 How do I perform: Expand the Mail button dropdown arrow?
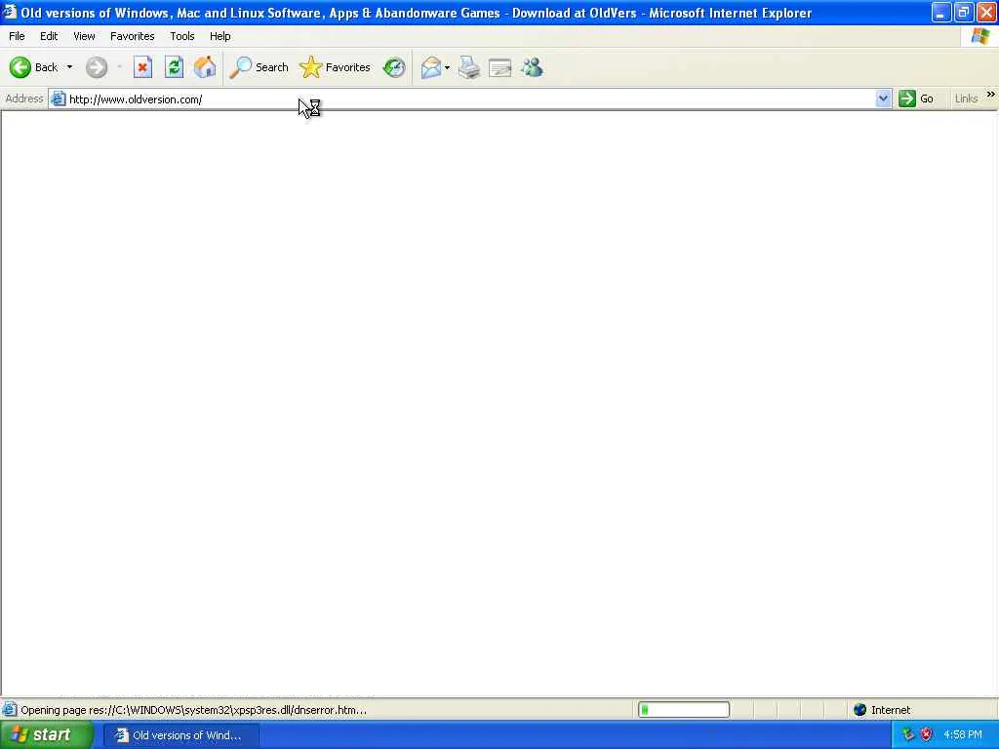coord(447,67)
